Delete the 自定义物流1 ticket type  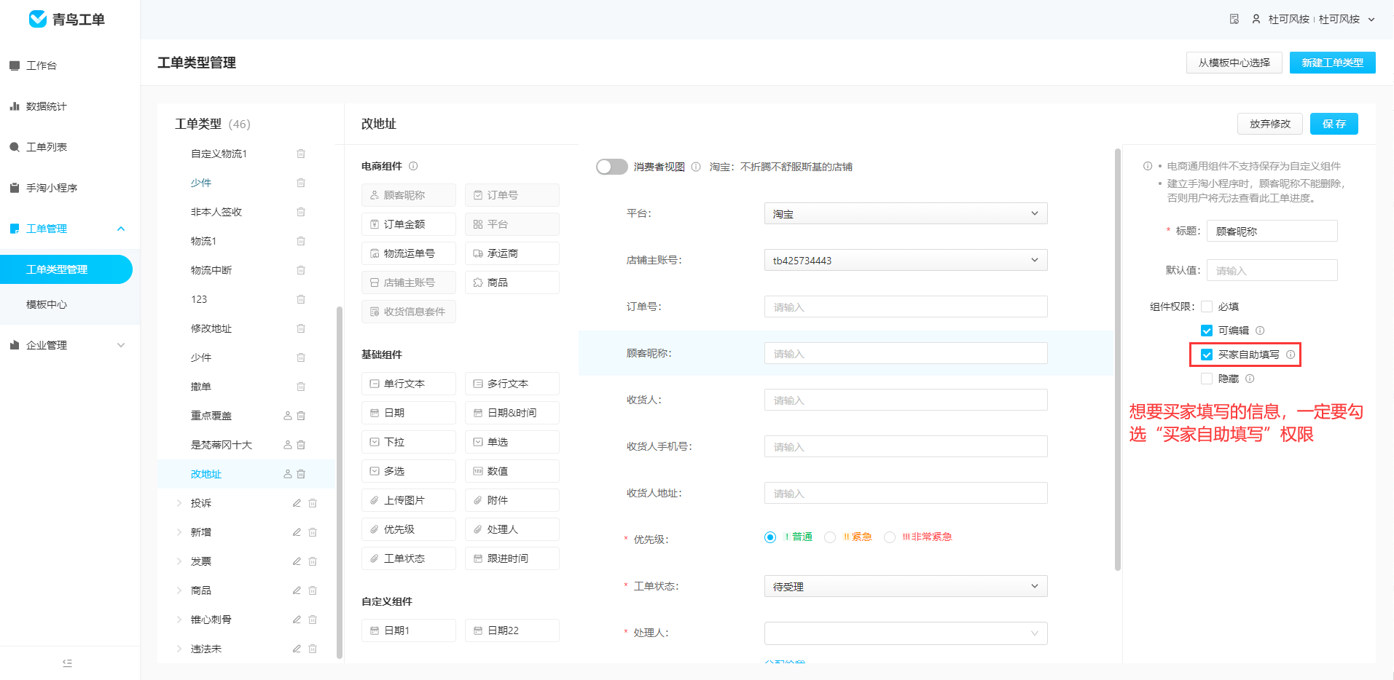(301, 154)
